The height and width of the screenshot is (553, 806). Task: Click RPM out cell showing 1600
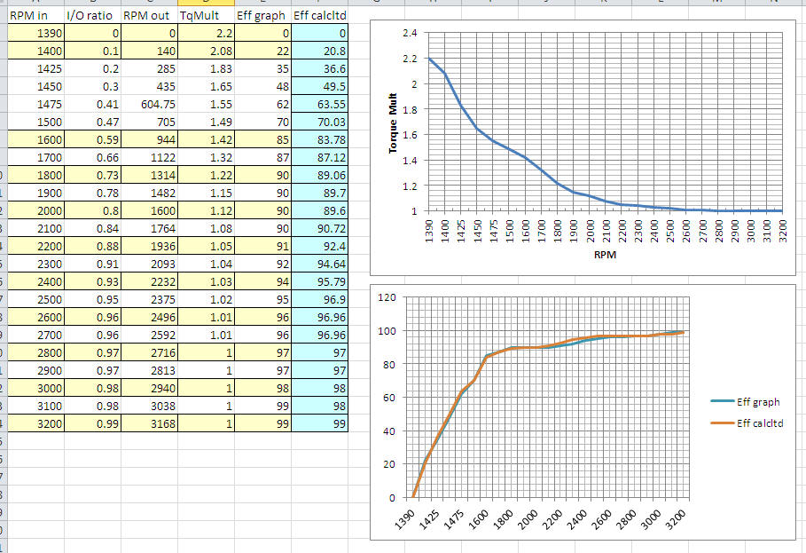149,211
